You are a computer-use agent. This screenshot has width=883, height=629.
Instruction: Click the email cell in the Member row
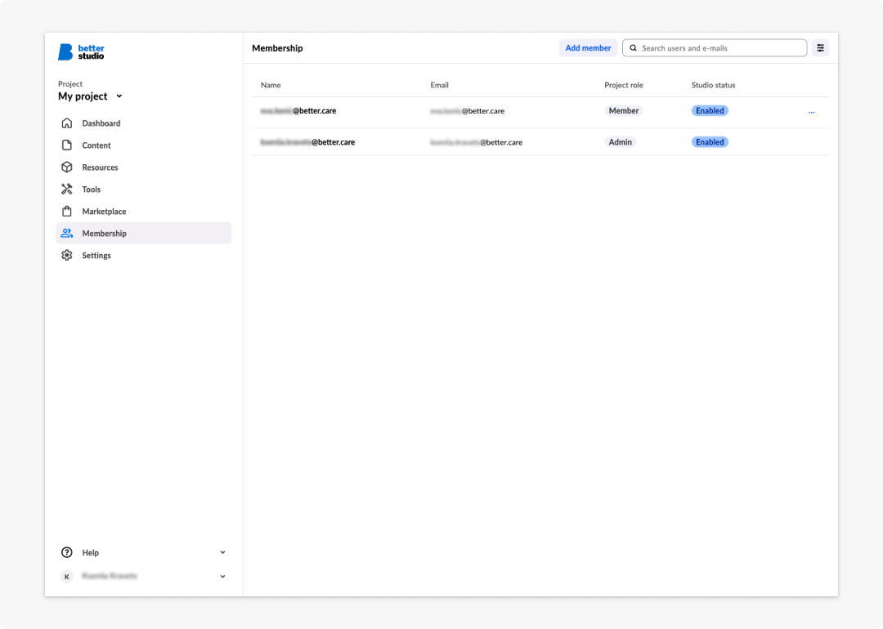pyautogui.click(x=468, y=111)
